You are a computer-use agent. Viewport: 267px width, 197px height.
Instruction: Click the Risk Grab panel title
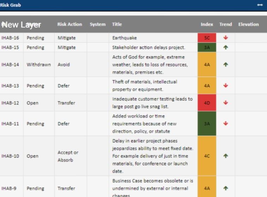click(x=11, y=5)
